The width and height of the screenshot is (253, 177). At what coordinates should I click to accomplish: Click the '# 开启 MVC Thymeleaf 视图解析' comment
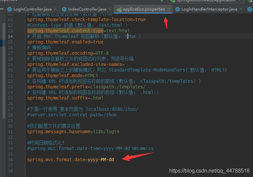(x=84, y=36)
